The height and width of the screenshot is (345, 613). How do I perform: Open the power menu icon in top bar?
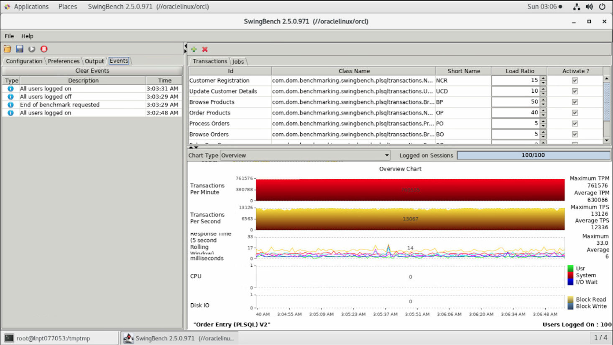(602, 7)
